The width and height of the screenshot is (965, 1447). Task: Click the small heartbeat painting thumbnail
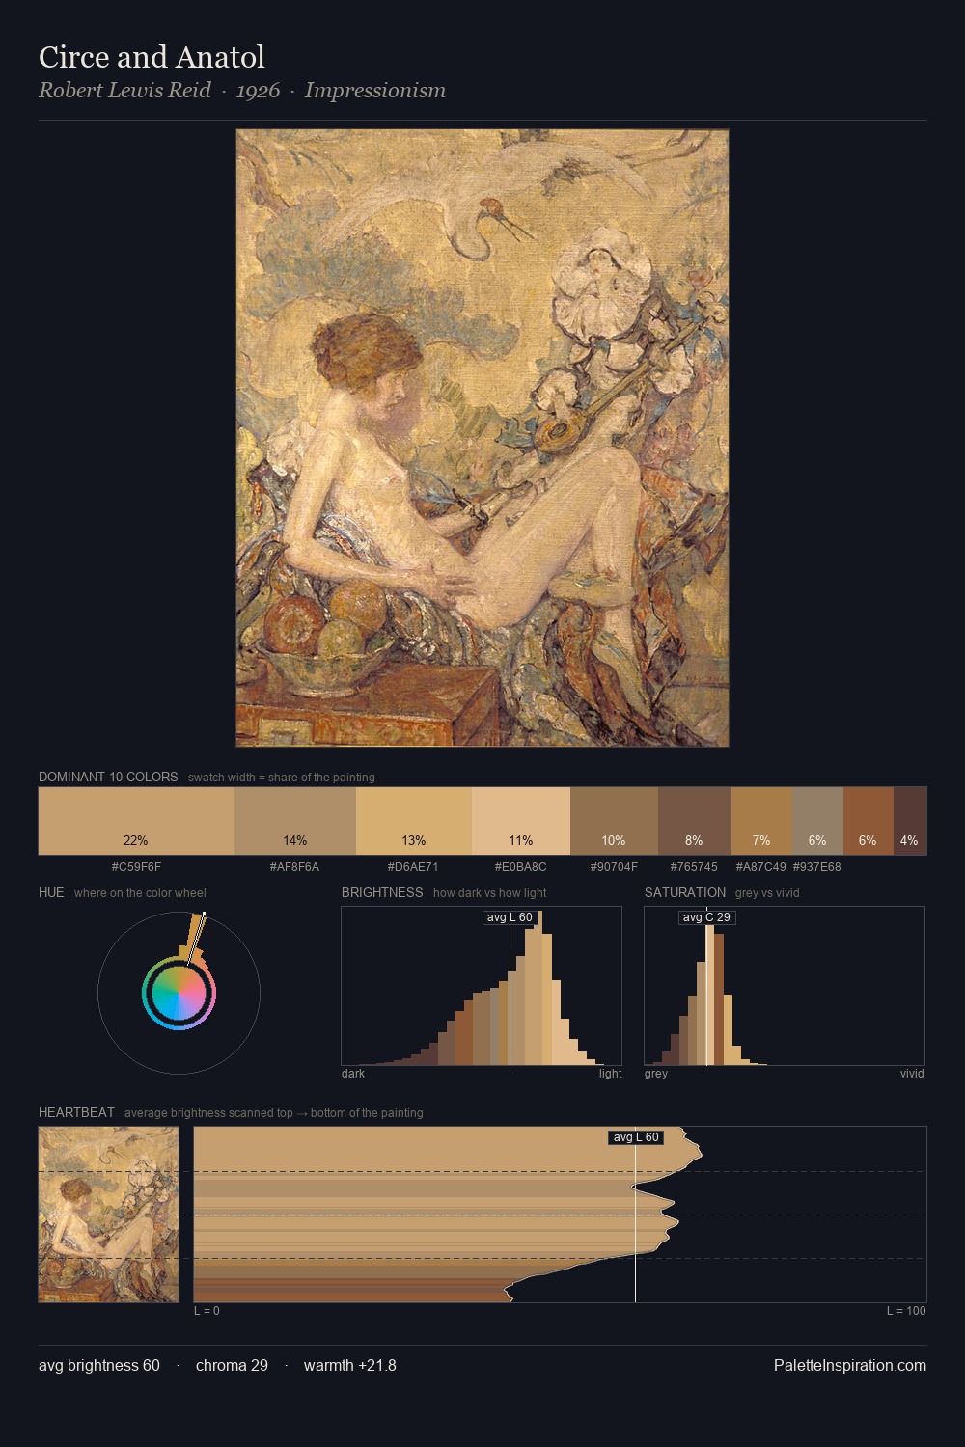(109, 1215)
